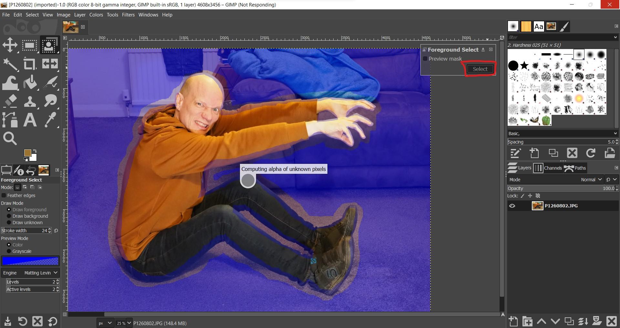This screenshot has width=620, height=328.
Task: Select the Move tool
Action: 10,45
